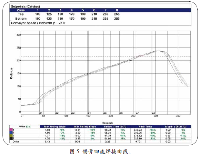Screen dimensions: 199x156
Task: Click peak temp value 238.50
Action: click(138, 138)
